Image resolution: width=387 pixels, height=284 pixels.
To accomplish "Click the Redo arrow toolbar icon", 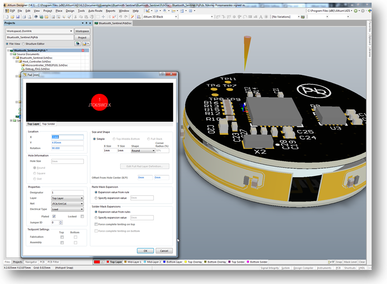I will pyautogui.click(x=126, y=17).
